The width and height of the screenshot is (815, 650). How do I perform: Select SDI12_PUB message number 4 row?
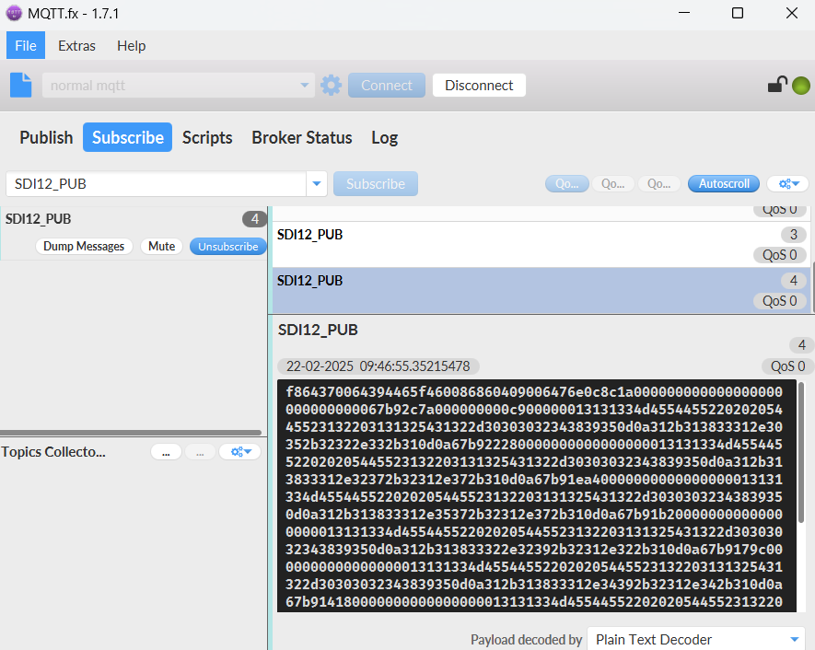pyautogui.click(x=541, y=290)
